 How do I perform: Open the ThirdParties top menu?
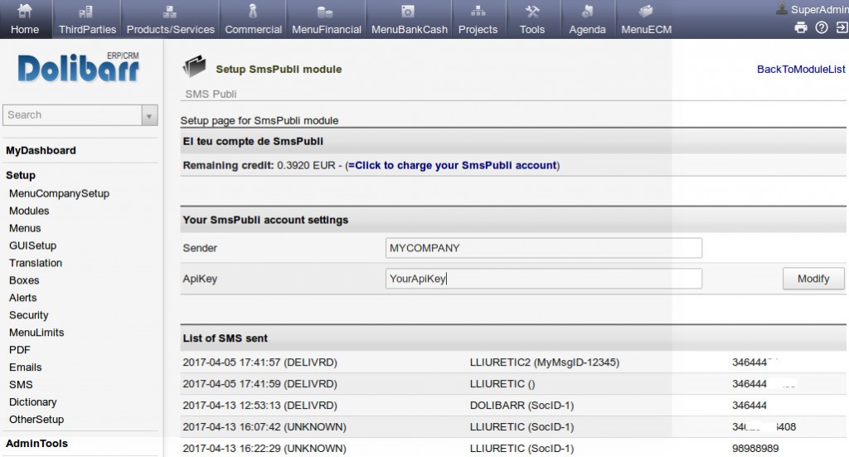pyautogui.click(x=87, y=20)
